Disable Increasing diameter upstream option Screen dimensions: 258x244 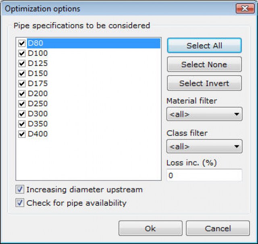click(20, 189)
